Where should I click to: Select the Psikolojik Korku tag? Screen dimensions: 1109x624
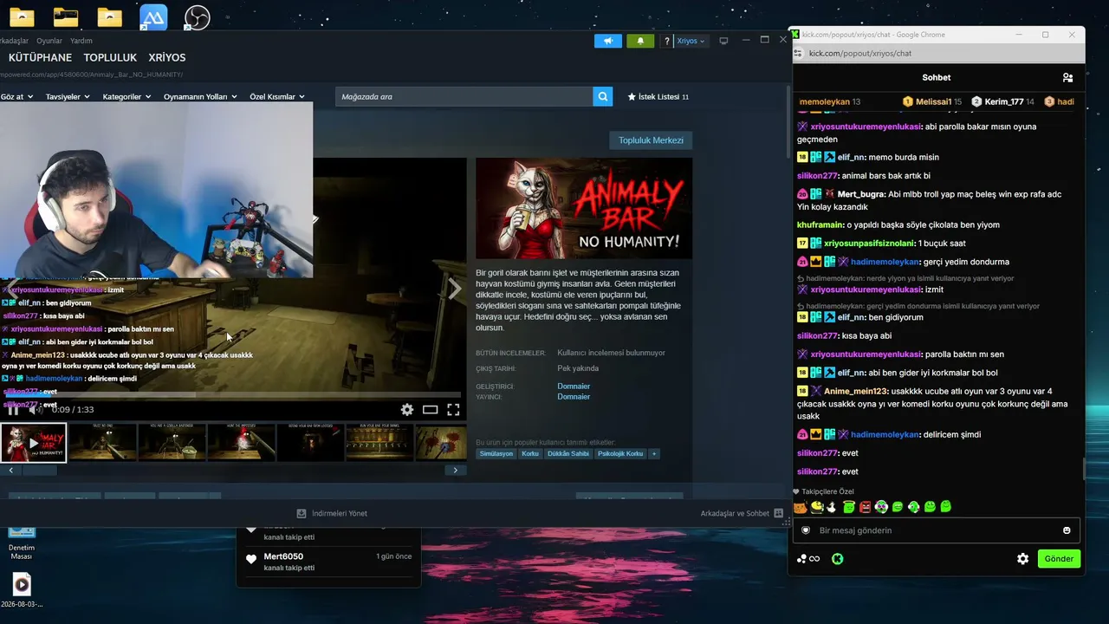coord(620,454)
